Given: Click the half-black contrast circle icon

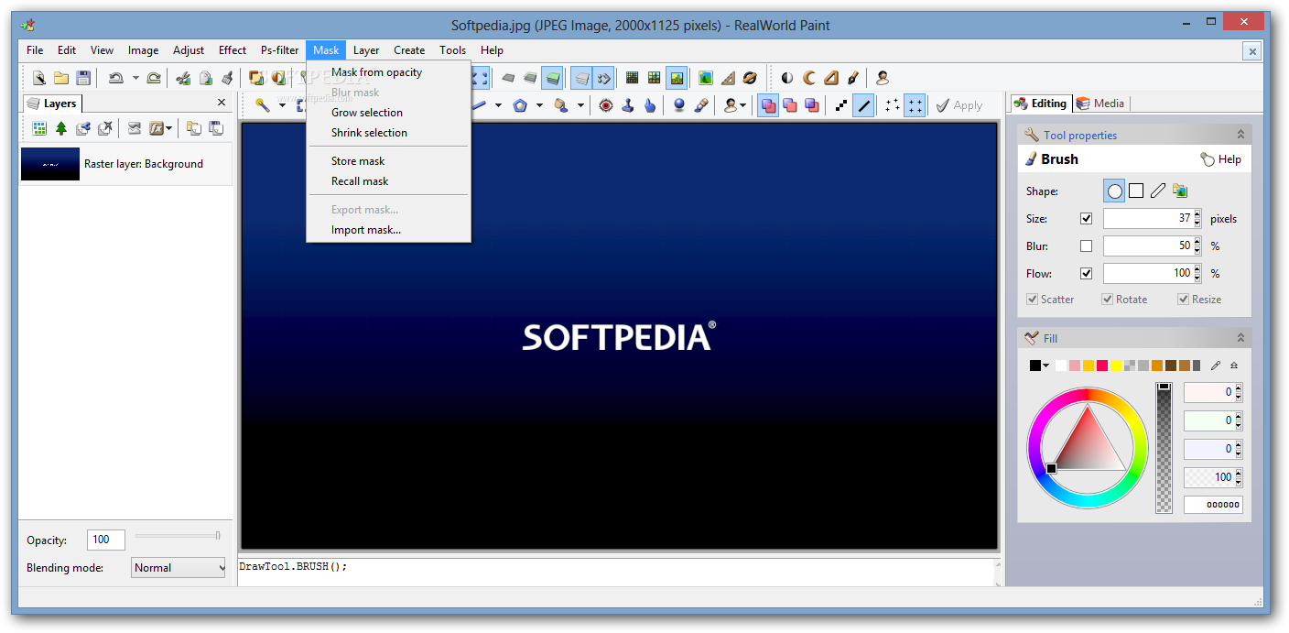Looking at the screenshot, I should [x=787, y=78].
